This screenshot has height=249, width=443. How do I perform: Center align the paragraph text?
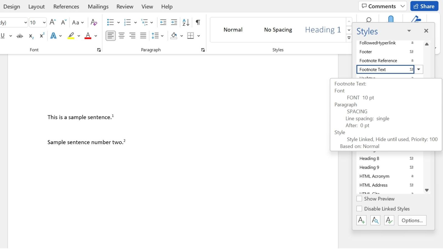[122, 36]
